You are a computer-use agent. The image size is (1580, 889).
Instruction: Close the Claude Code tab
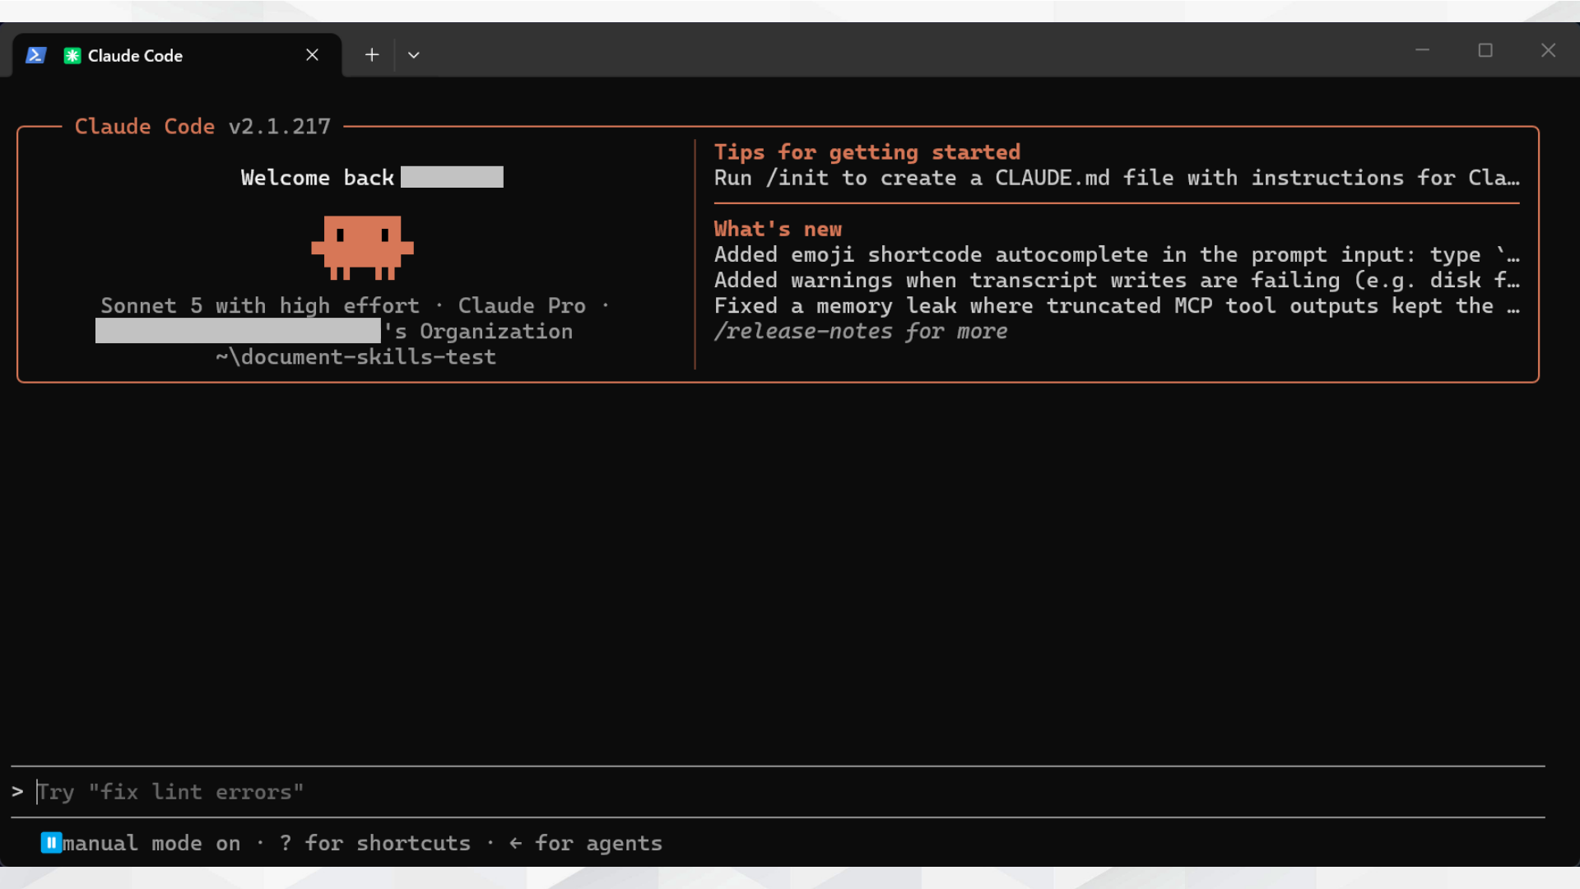(x=312, y=55)
